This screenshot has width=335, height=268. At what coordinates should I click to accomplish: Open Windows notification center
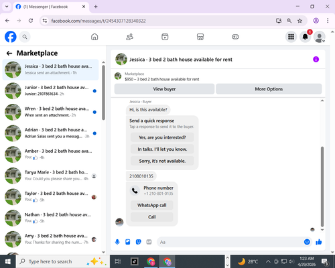[325, 261]
